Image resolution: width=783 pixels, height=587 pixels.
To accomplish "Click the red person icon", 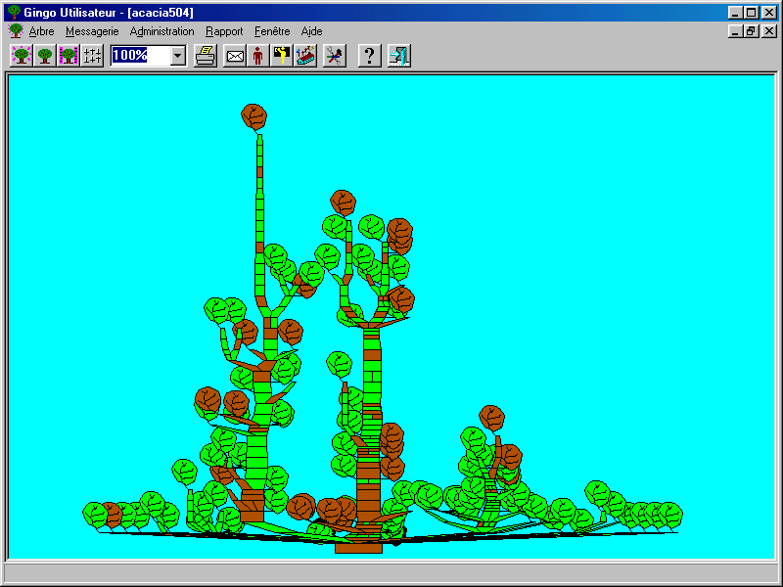I will point(258,56).
